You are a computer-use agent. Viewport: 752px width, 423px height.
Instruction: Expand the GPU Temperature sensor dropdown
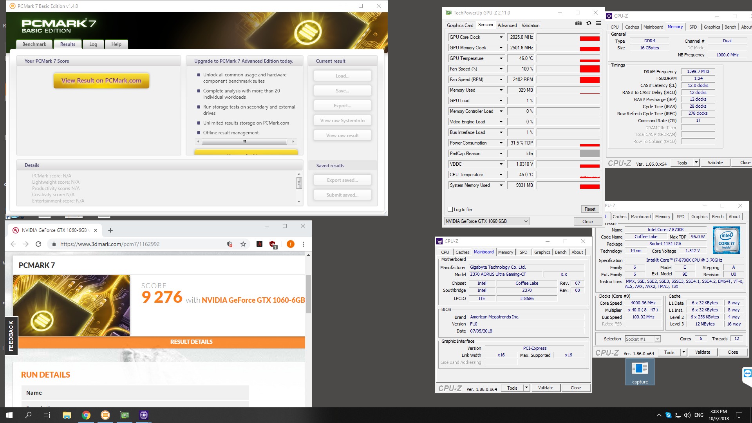point(501,58)
